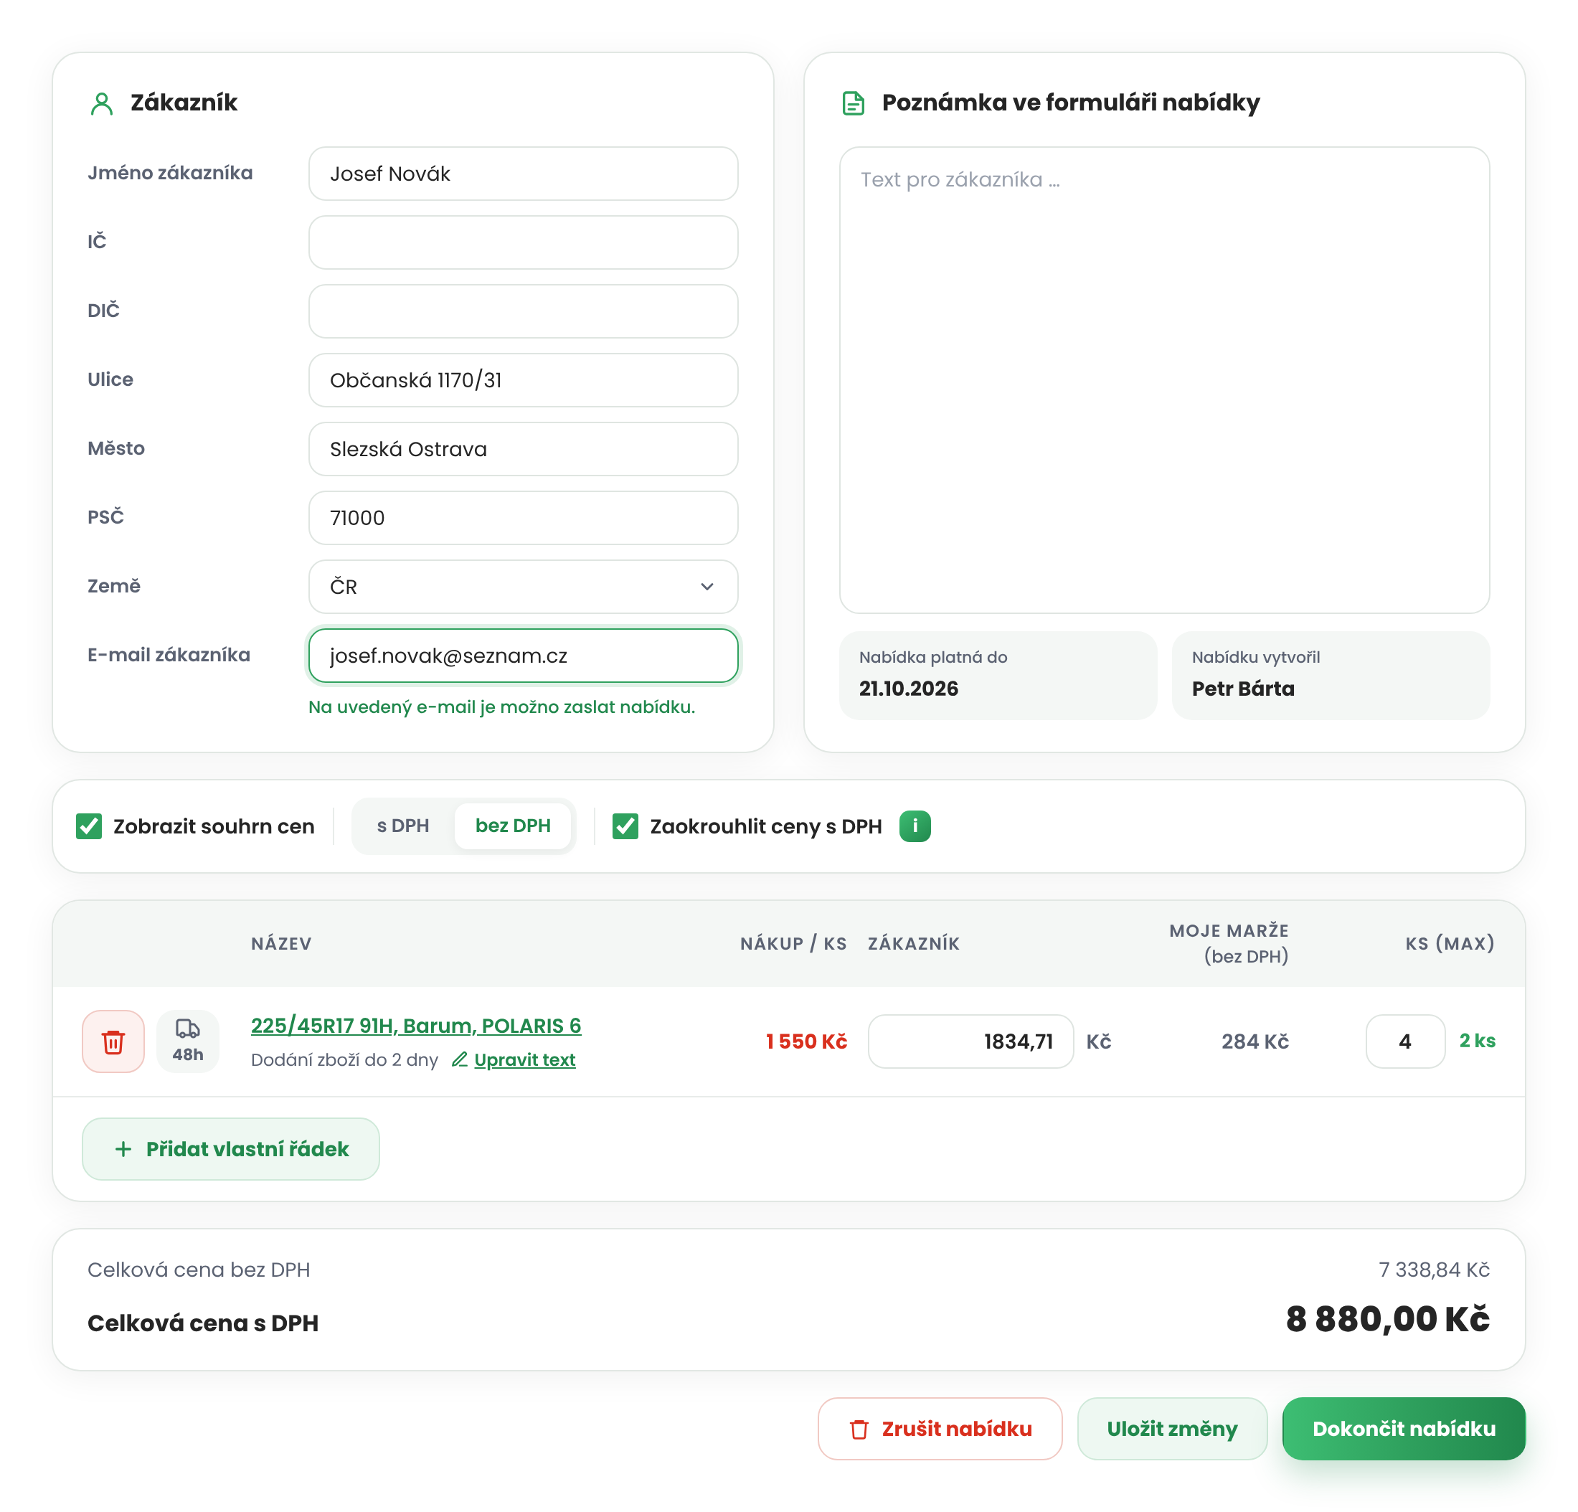Click the pencil icon beside Upravit text
This screenshot has width=1578, height=1512.
(x=460, y=1059)
